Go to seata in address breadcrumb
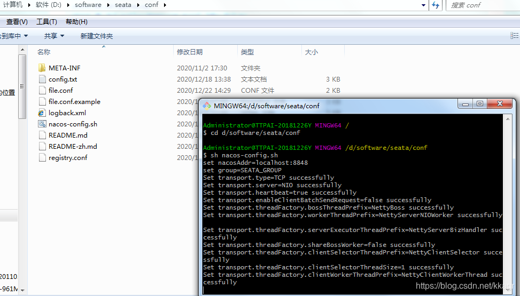Viewport: 520px width, 296px height. tap(123, 5)
